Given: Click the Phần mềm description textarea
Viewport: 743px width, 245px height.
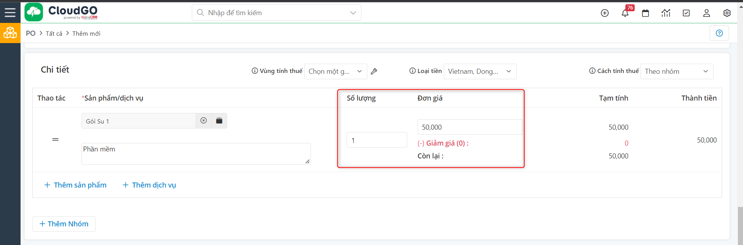Looking at the screenshot, I should click(x=196, y=154).
